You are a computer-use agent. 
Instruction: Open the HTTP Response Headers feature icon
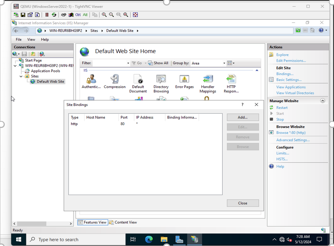(x=231, y=84)
